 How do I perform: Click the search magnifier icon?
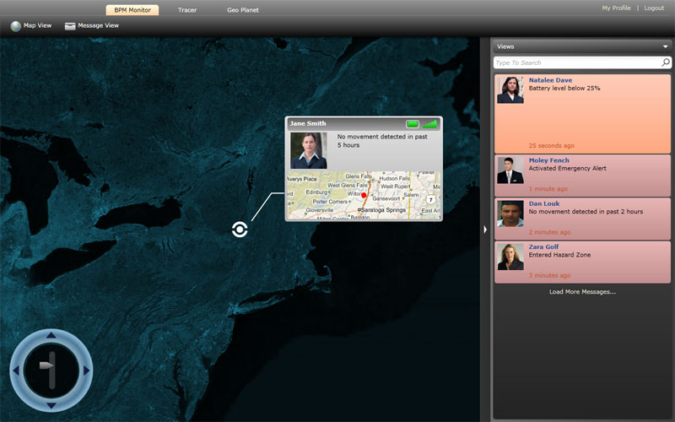coord(665,62)
